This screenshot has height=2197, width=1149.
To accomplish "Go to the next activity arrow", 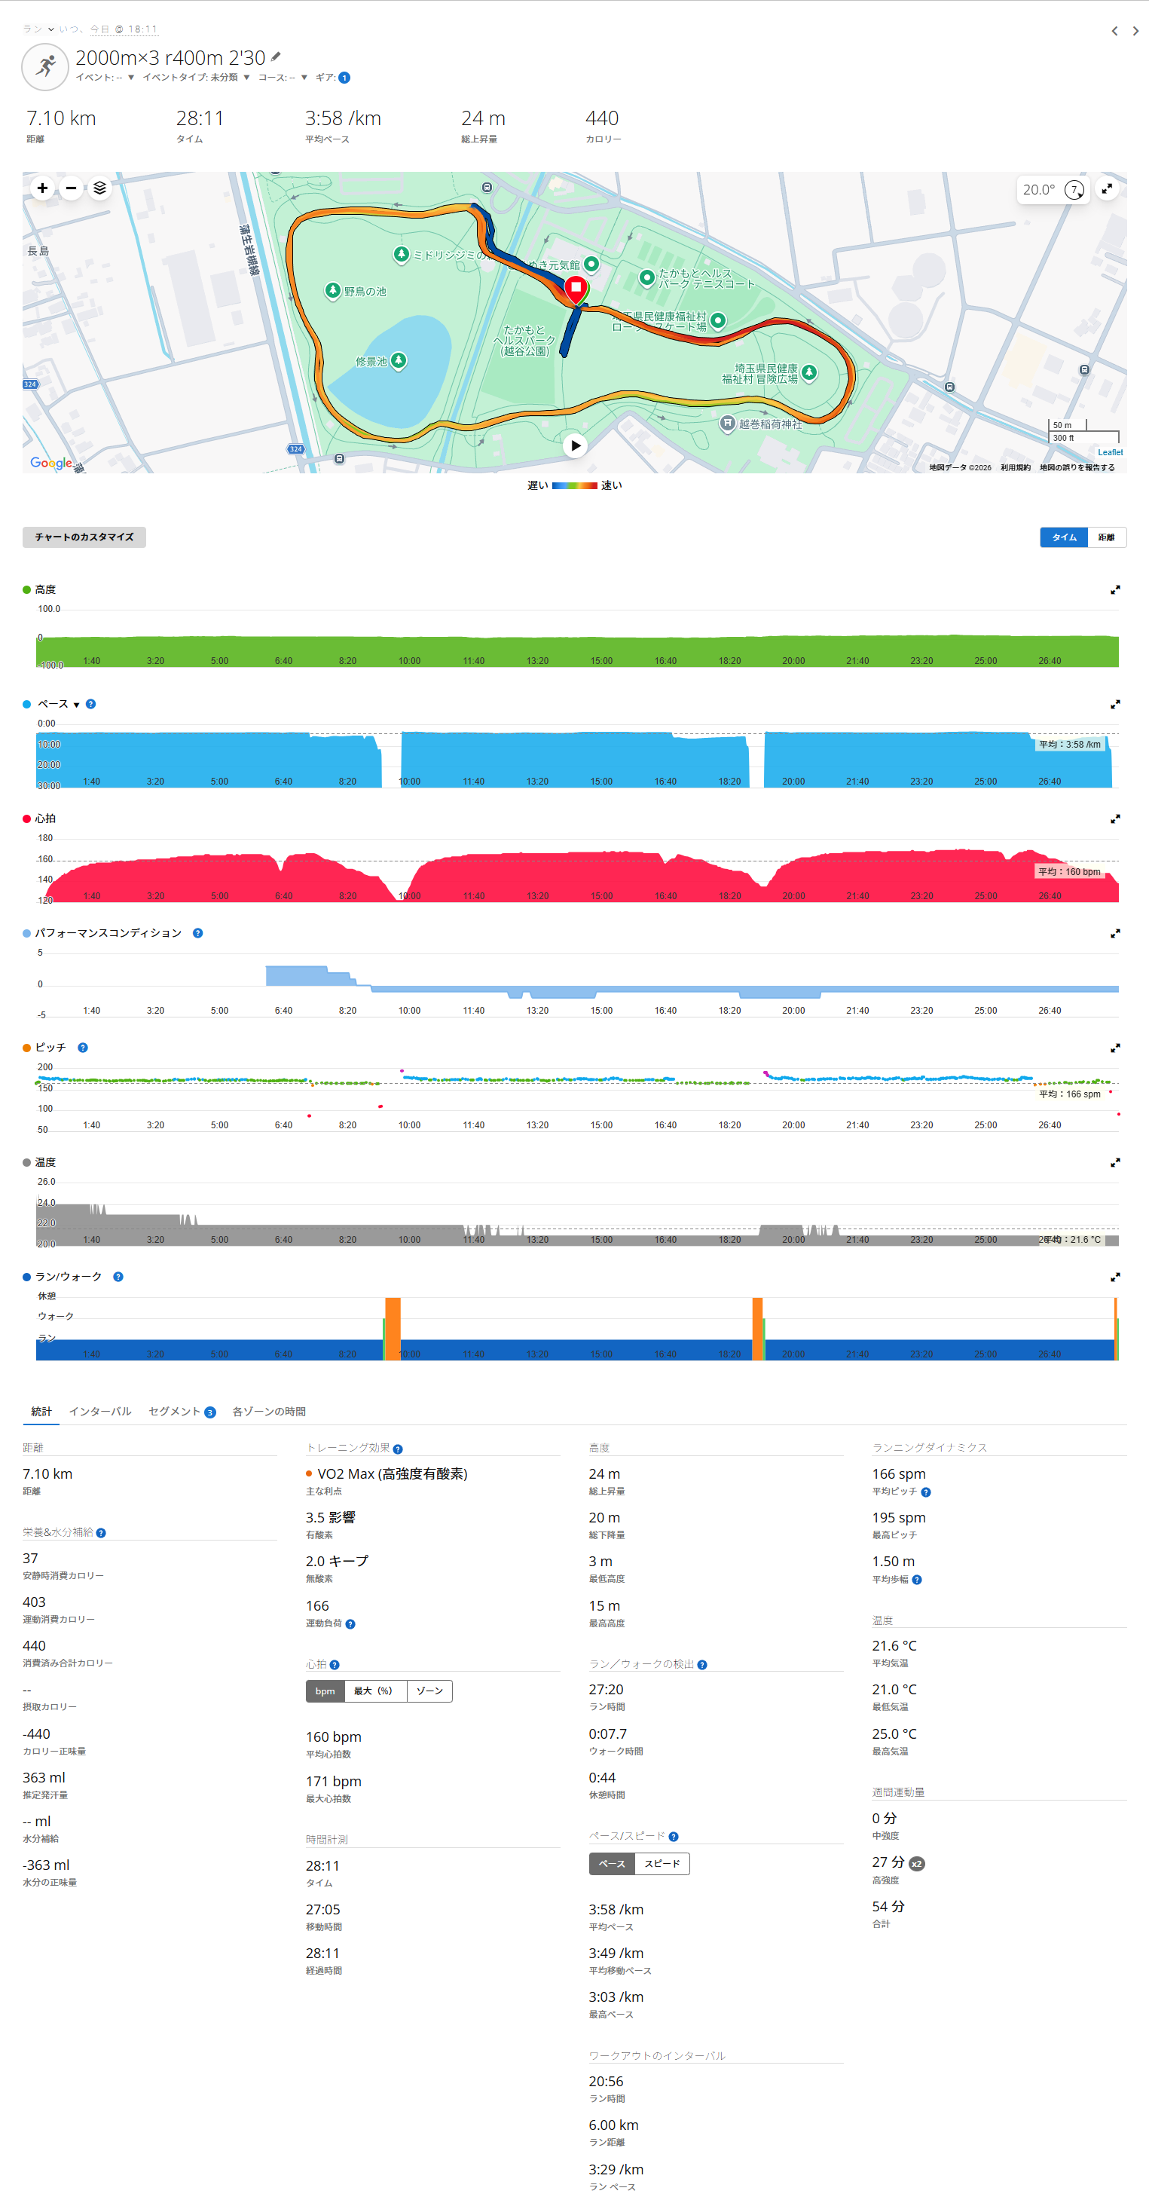I will point(1135,31).
